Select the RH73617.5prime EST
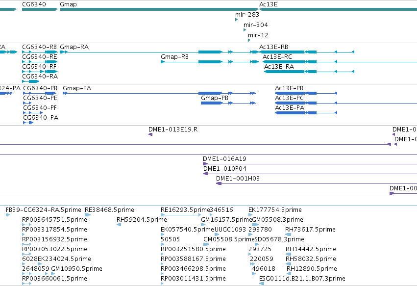This screenshot has width=417, height=286. point(288,234)
